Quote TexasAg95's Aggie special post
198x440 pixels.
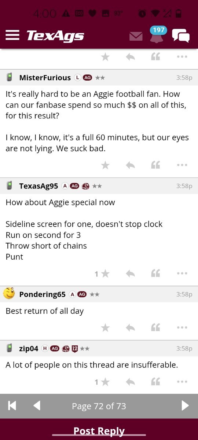[155, 274]
